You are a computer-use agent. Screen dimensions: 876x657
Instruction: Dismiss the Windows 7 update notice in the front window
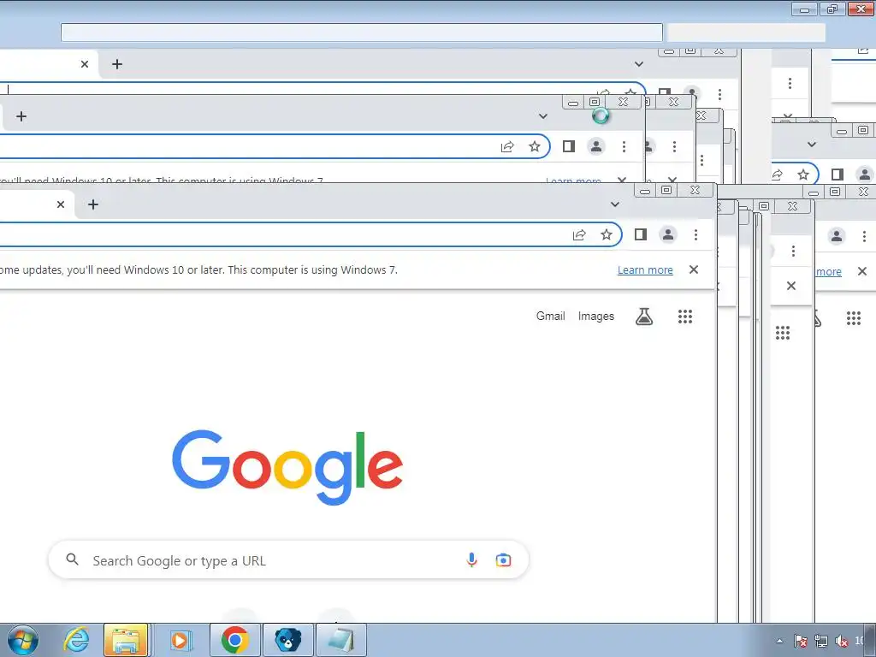pyautogui.click(x=693, y=269)
